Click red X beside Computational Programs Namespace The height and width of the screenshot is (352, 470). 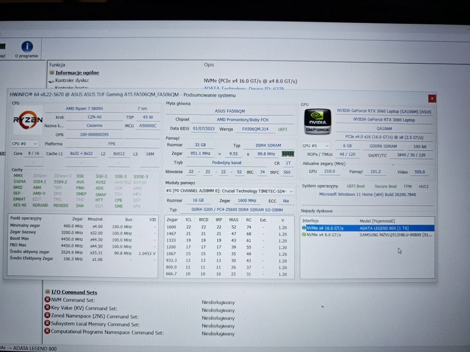(47, 331)
